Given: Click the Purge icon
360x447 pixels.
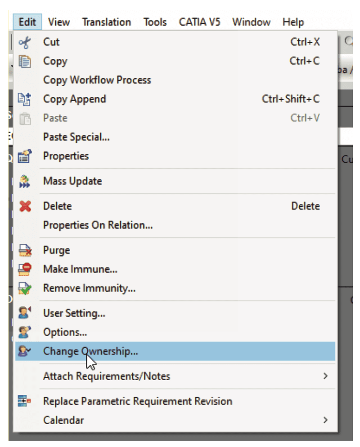Looking at the screenshot, I should click(x=25, y=250).
